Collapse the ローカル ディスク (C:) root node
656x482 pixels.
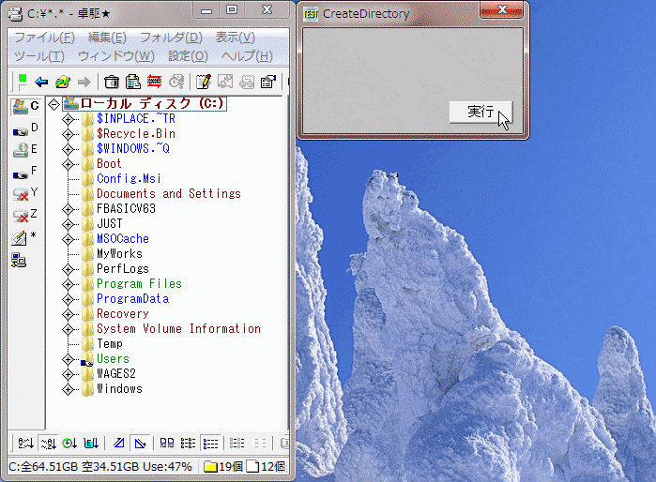(x=53, y=104)
